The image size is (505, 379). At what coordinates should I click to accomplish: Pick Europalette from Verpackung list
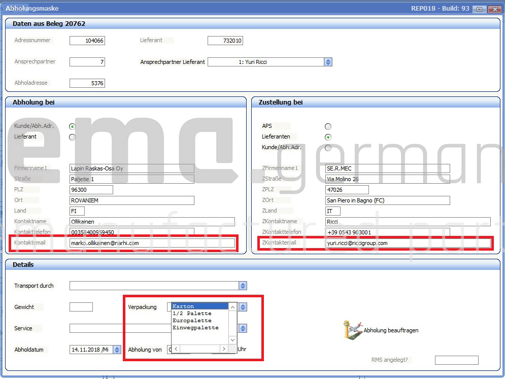199,321
